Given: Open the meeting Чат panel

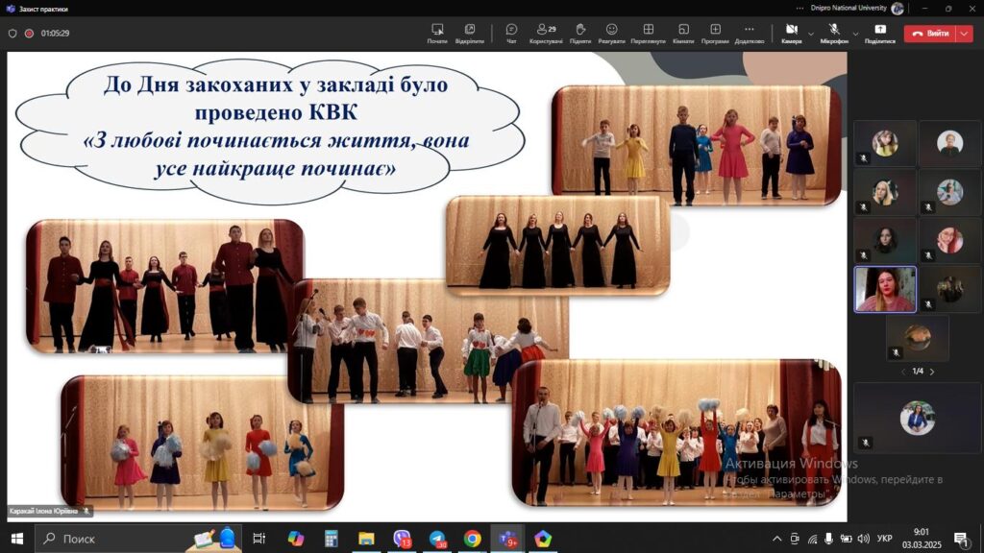Looking at the screenshot, I should (511, 34).
